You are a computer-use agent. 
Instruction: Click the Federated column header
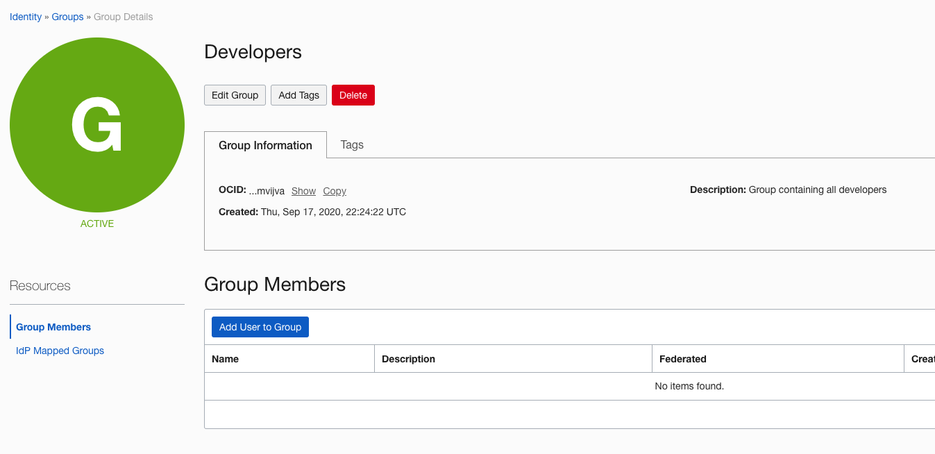click(x=683, y=359)
